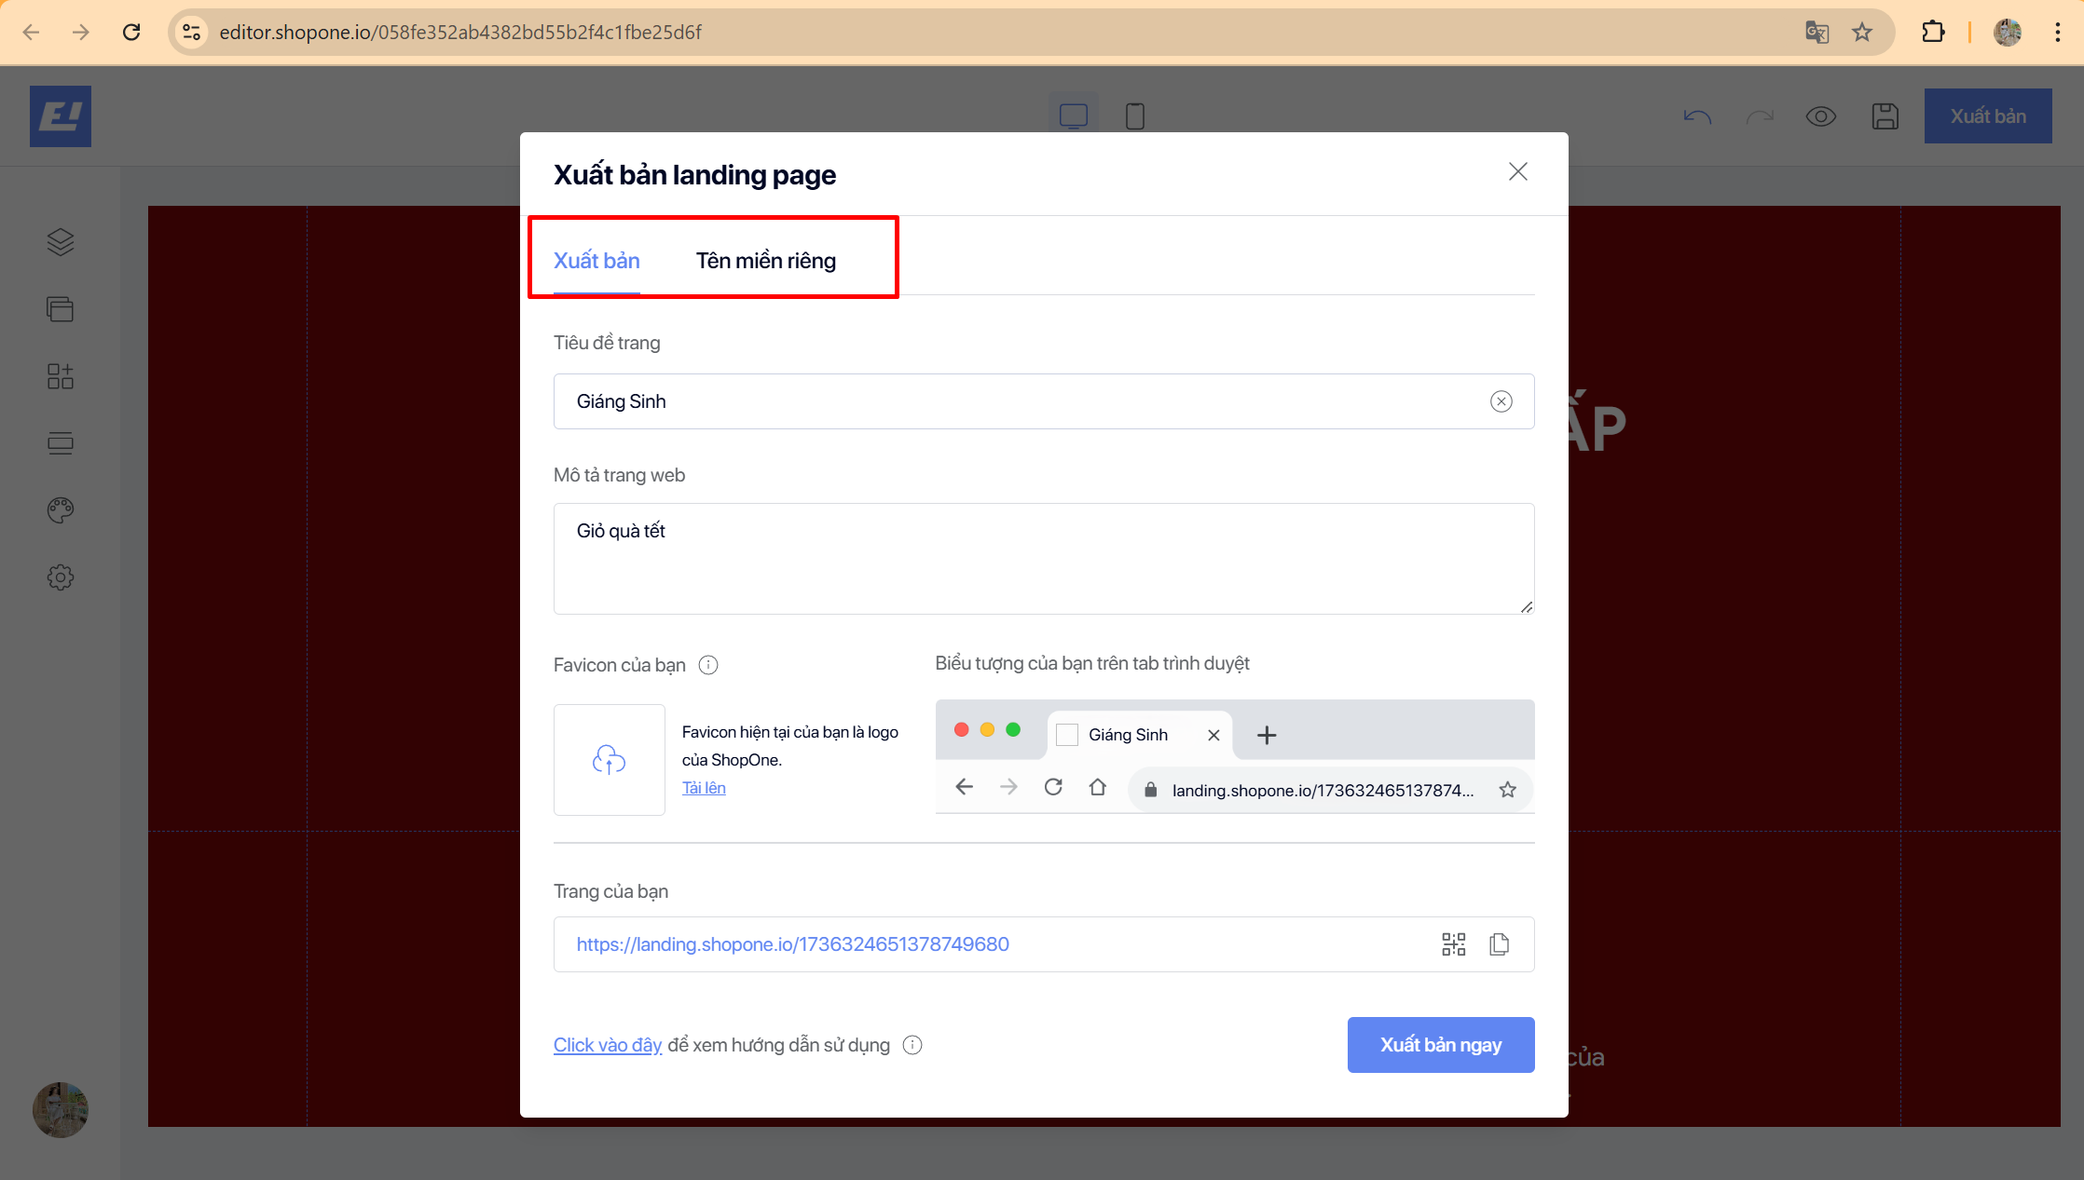Copy the landing page URL with copy icon
2084x1180 pixels.
click(x=1499, y=944)
